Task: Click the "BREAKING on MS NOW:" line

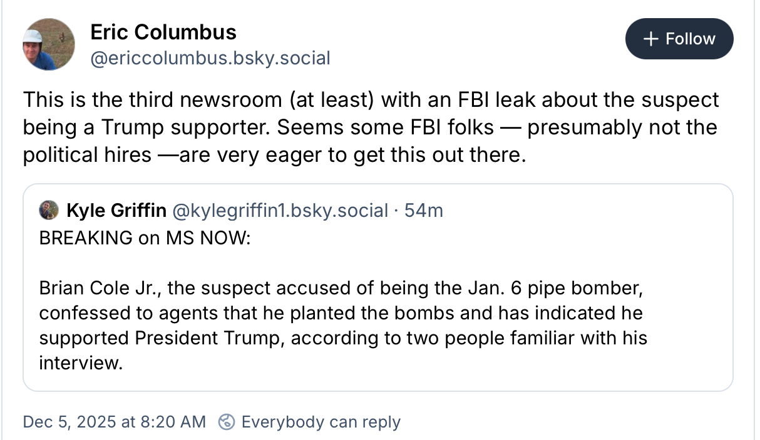Action: click(x=144, y=238)
